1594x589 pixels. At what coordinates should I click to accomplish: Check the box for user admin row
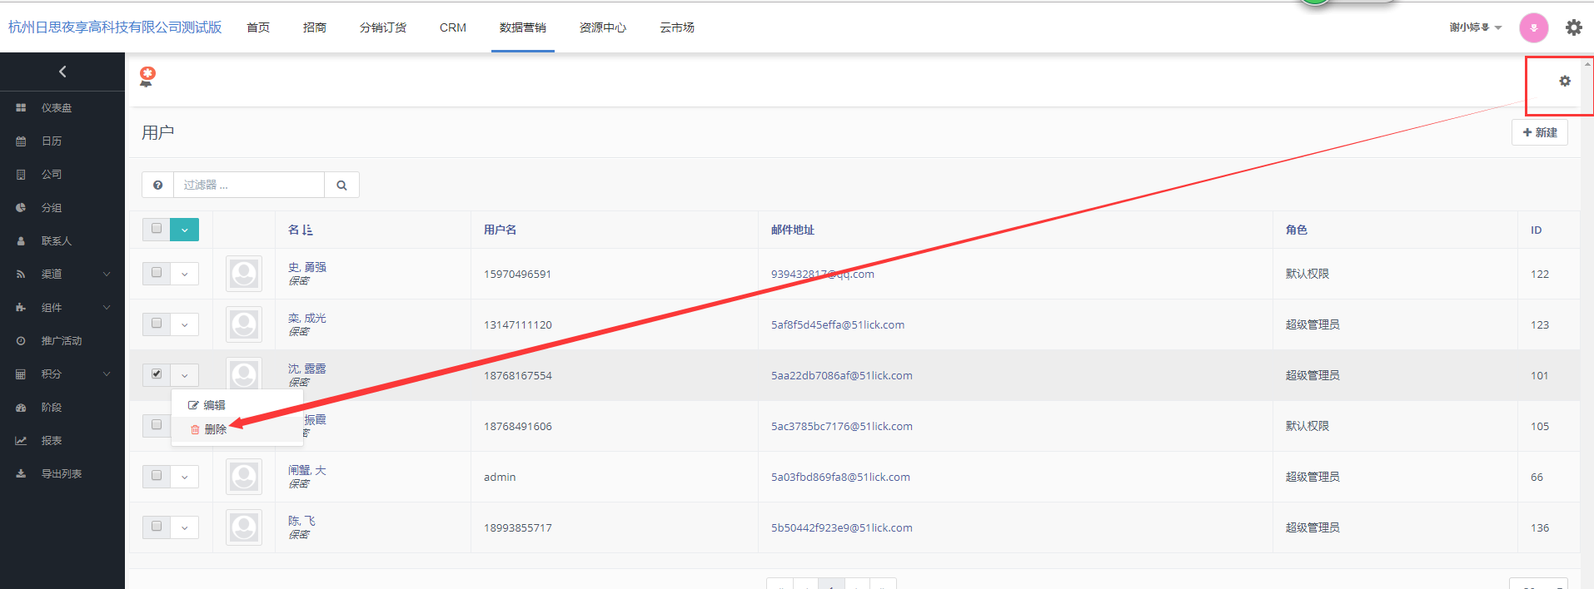157,475
